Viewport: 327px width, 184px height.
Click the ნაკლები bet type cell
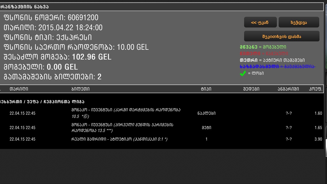tap(206, 113)
